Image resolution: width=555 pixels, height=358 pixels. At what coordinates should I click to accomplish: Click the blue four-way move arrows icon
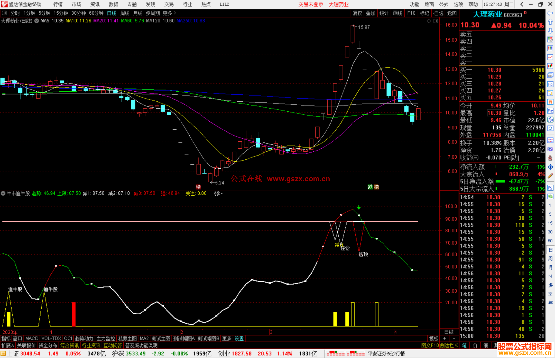(x=550, y=167)
